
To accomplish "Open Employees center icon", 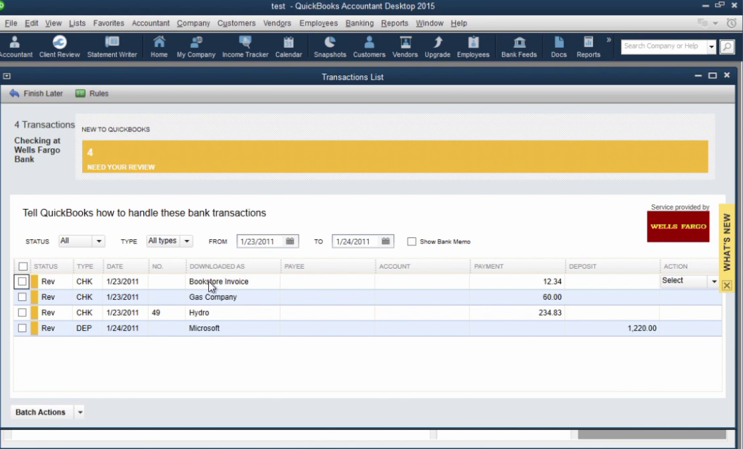I will click(x=473, y=47).
